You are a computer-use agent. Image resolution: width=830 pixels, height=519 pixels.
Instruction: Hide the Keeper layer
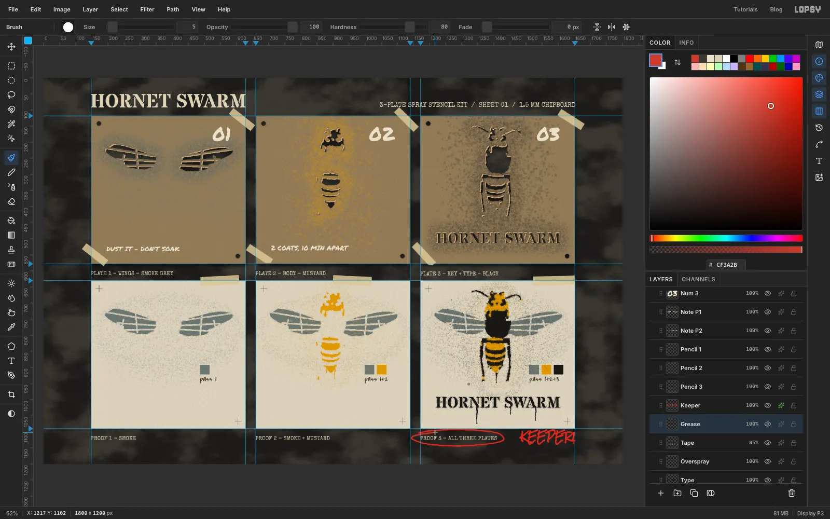click(x=768, y=405)
